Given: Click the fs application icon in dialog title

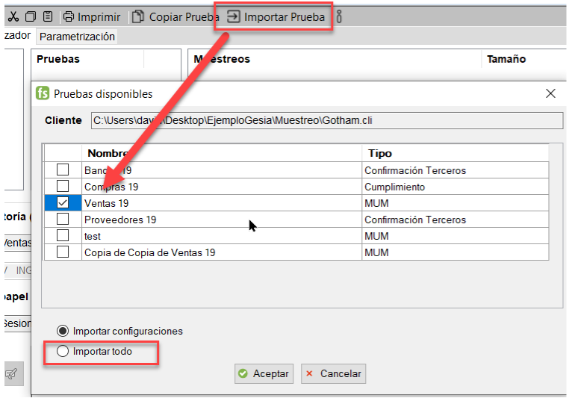Looking at the screenshot, I should pyautogui.click(x=43, y=93).
